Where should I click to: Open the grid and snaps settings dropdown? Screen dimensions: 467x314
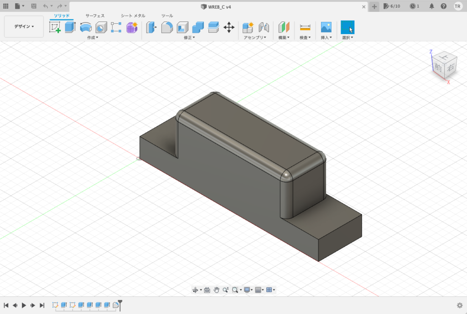click(x=259, y=290)
